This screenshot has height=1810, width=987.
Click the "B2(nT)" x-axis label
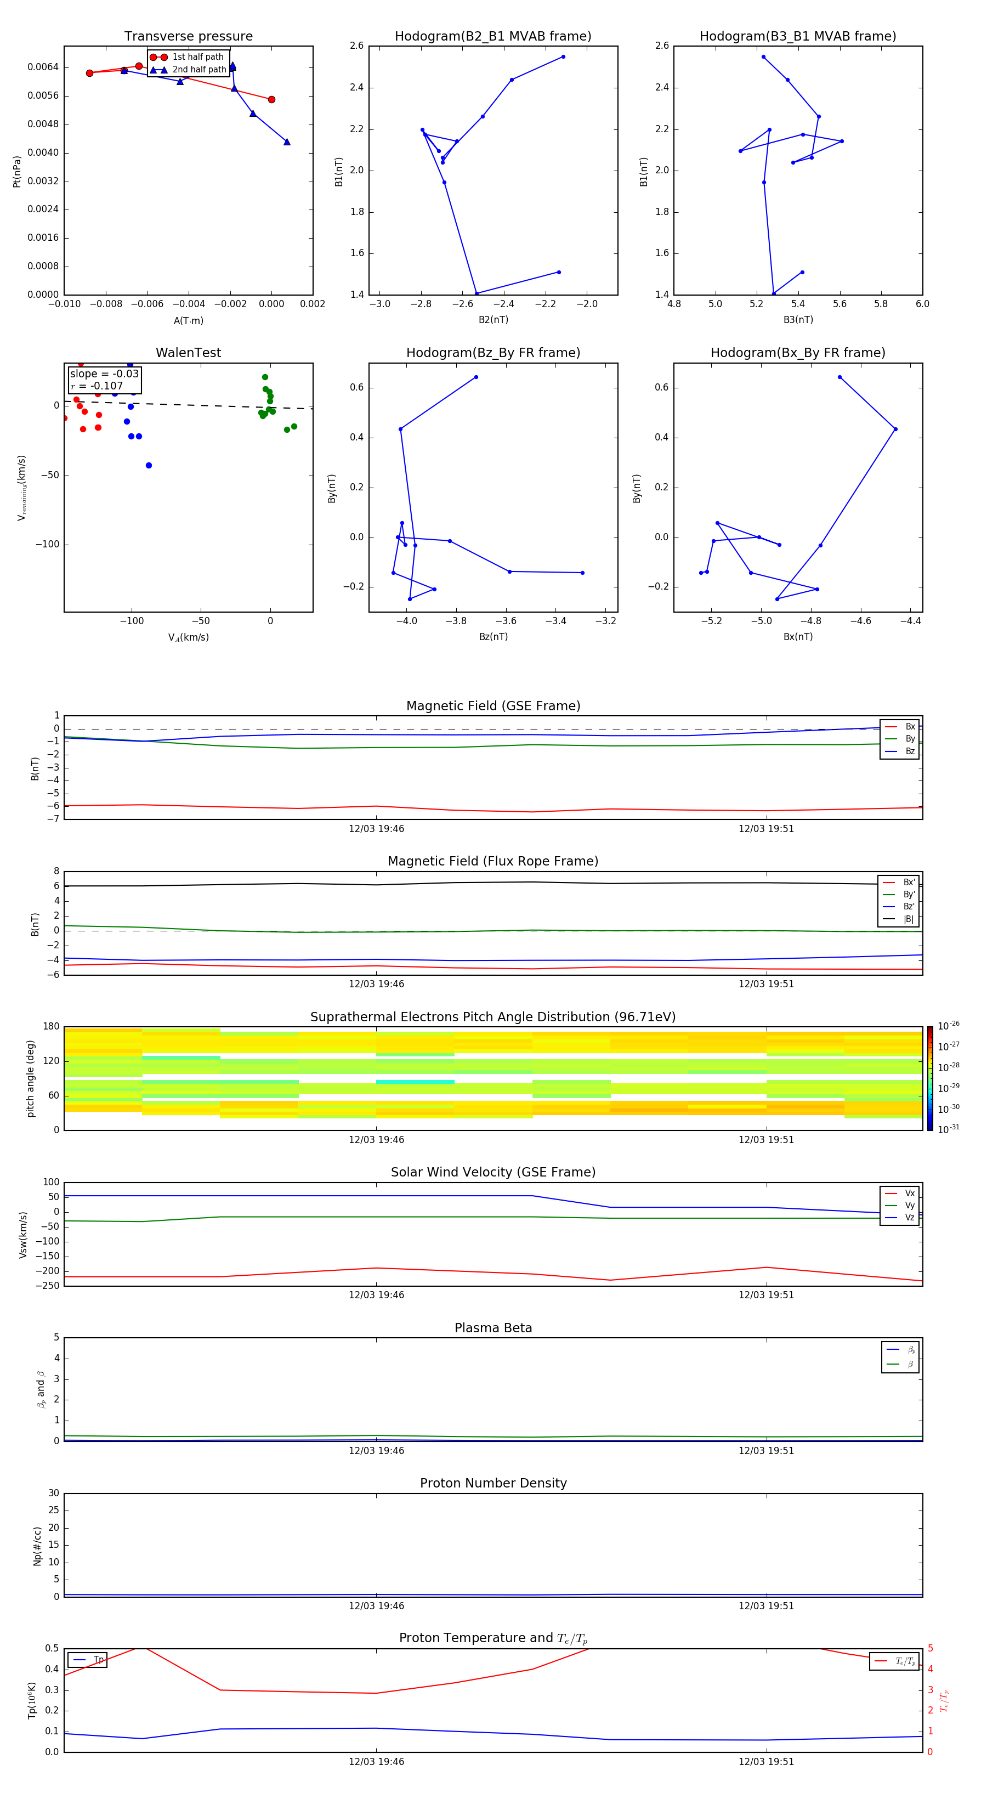click(x=493, y=320)
